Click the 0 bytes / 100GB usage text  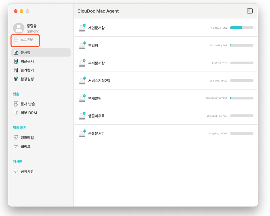pos(218,134)
